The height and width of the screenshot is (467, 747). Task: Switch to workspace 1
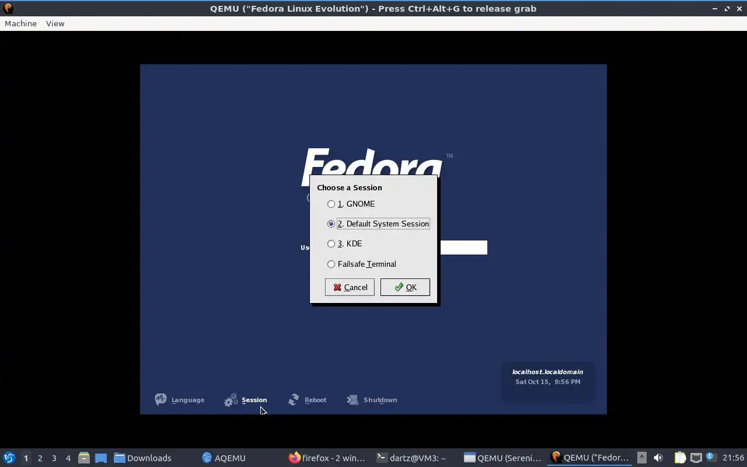26,458
